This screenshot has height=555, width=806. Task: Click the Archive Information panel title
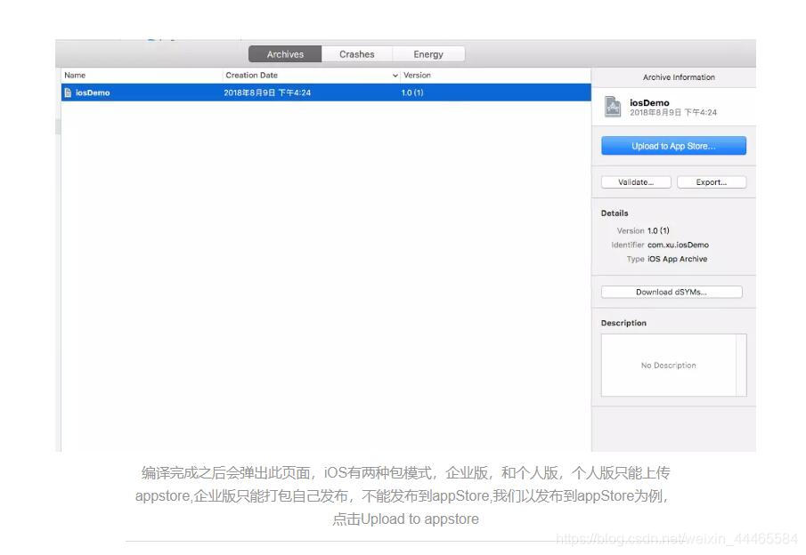[x=679, y=77]
